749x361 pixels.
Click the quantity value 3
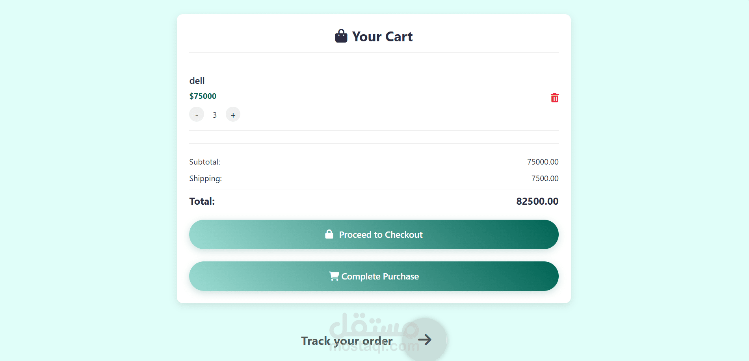(x=215, y=115)
